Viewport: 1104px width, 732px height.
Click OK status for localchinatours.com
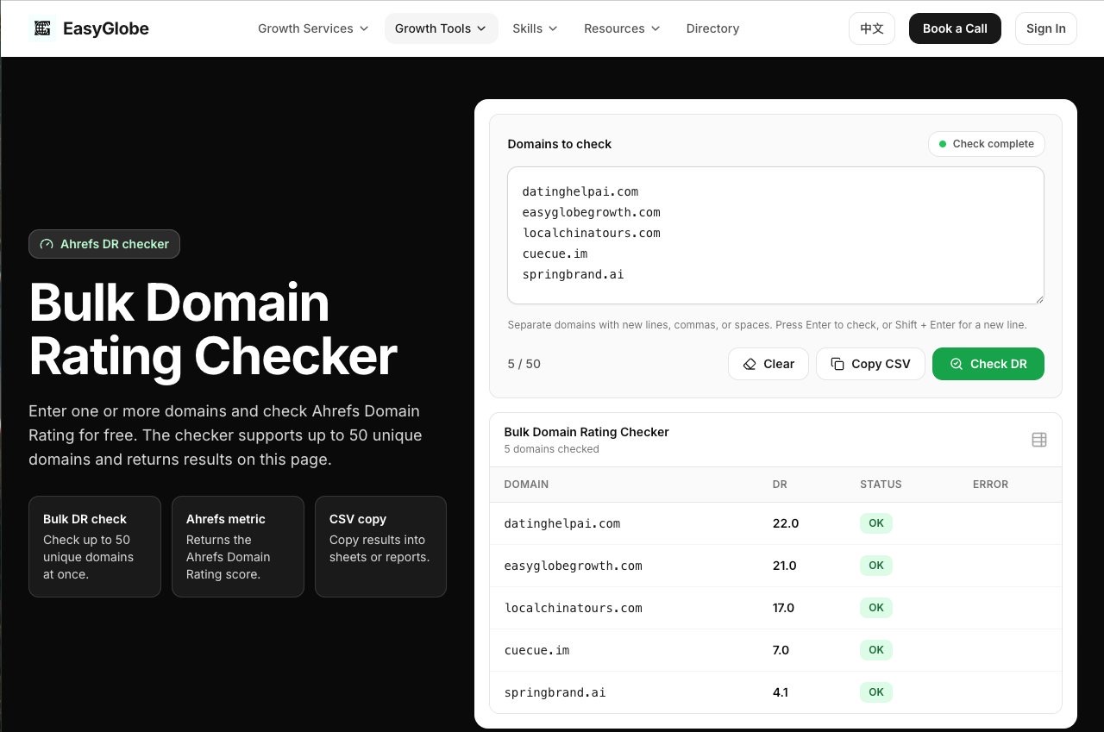point(876,608)
